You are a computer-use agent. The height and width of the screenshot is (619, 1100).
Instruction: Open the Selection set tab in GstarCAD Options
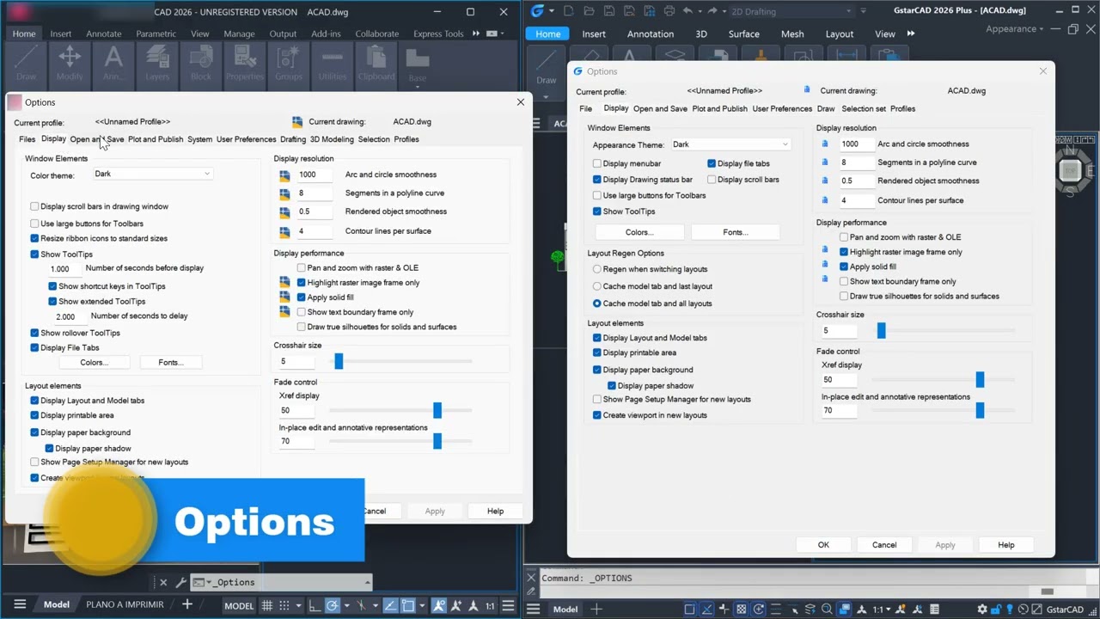[864, 109]
